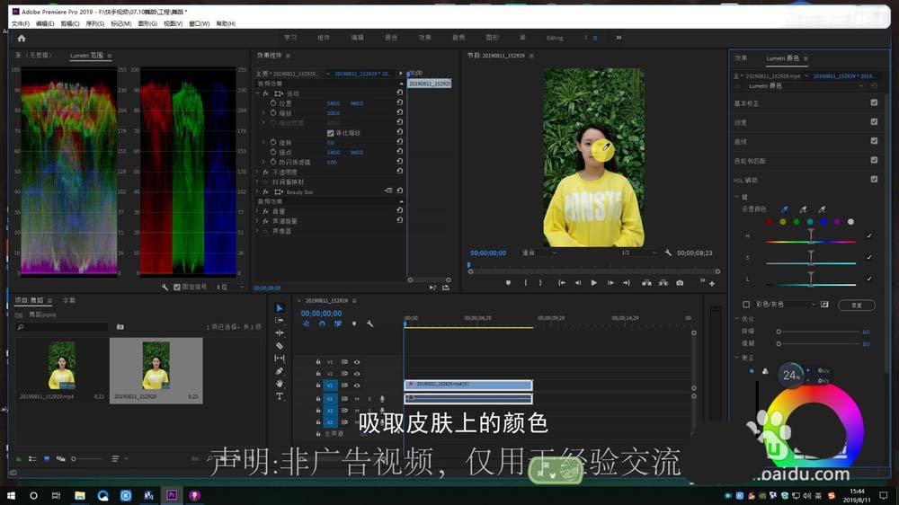Step back one frame

coord(577,282)
